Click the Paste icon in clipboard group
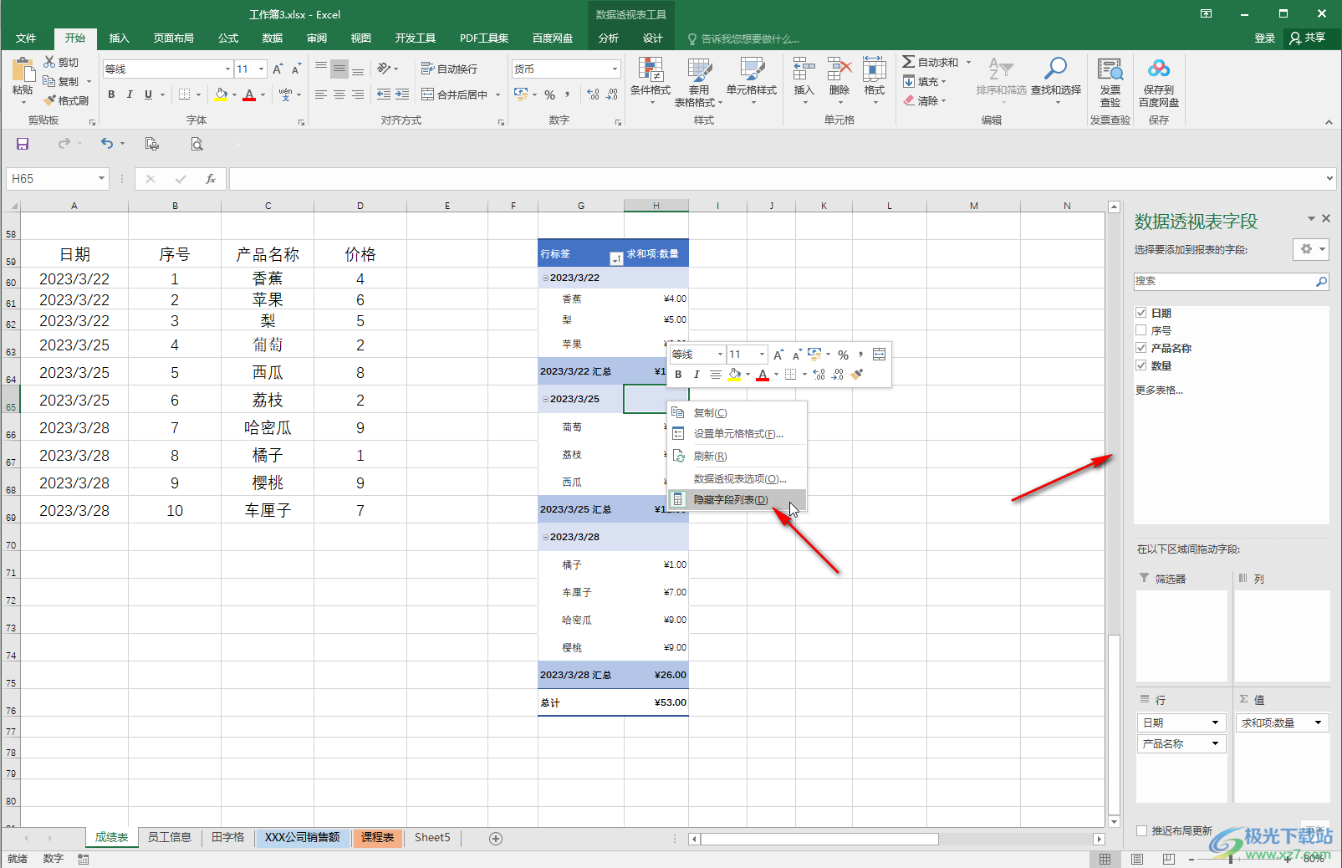 tap(23, 69)
